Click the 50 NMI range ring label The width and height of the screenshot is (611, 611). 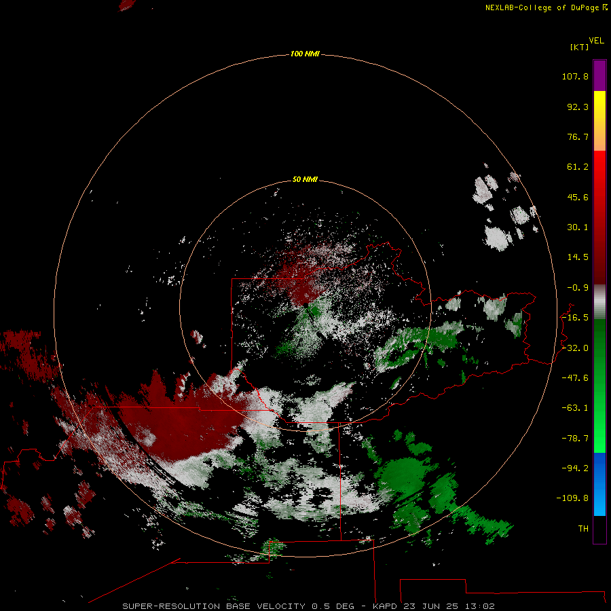pos(305,179)
